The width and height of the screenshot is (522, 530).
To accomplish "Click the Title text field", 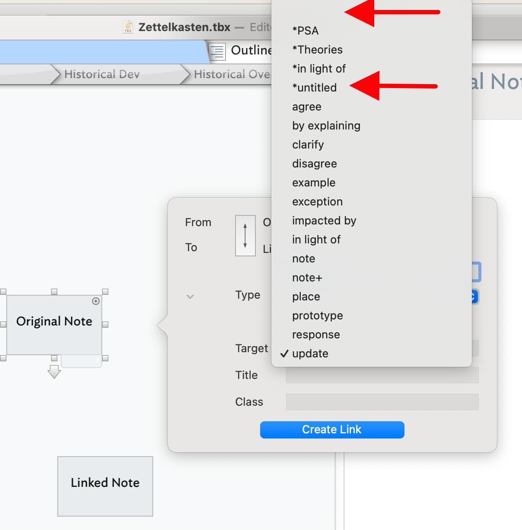I will [x=382, y=375].
